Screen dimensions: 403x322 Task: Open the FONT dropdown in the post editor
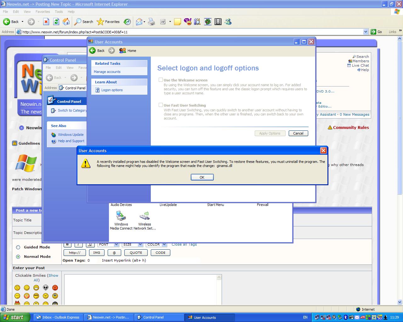click(116, 244)
